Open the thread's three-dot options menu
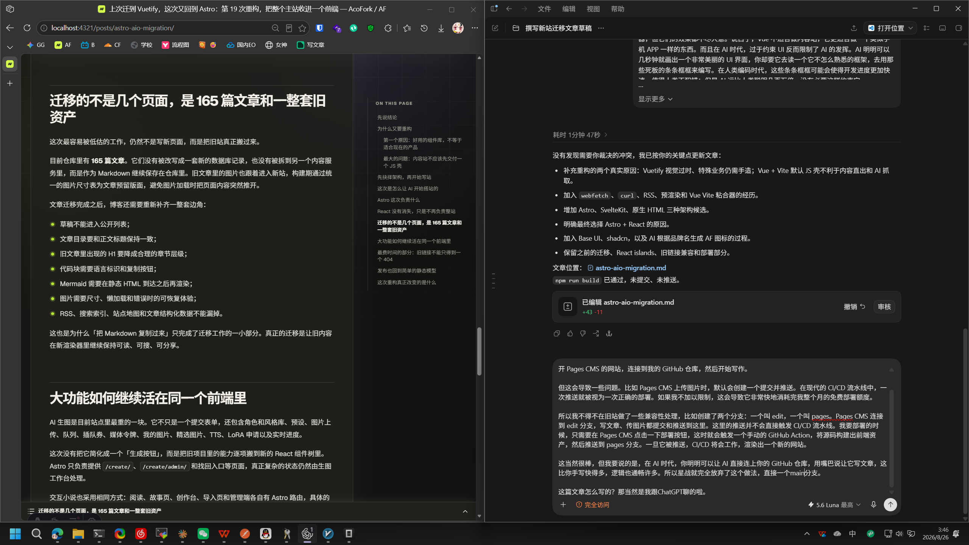 pyautogui.click(x=601, y=28)
